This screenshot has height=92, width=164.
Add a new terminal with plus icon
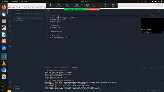click(x=147, y=68)
